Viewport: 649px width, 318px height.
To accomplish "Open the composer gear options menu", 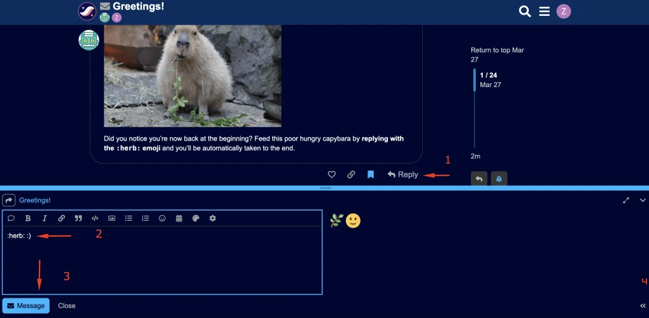I will 213,218.
